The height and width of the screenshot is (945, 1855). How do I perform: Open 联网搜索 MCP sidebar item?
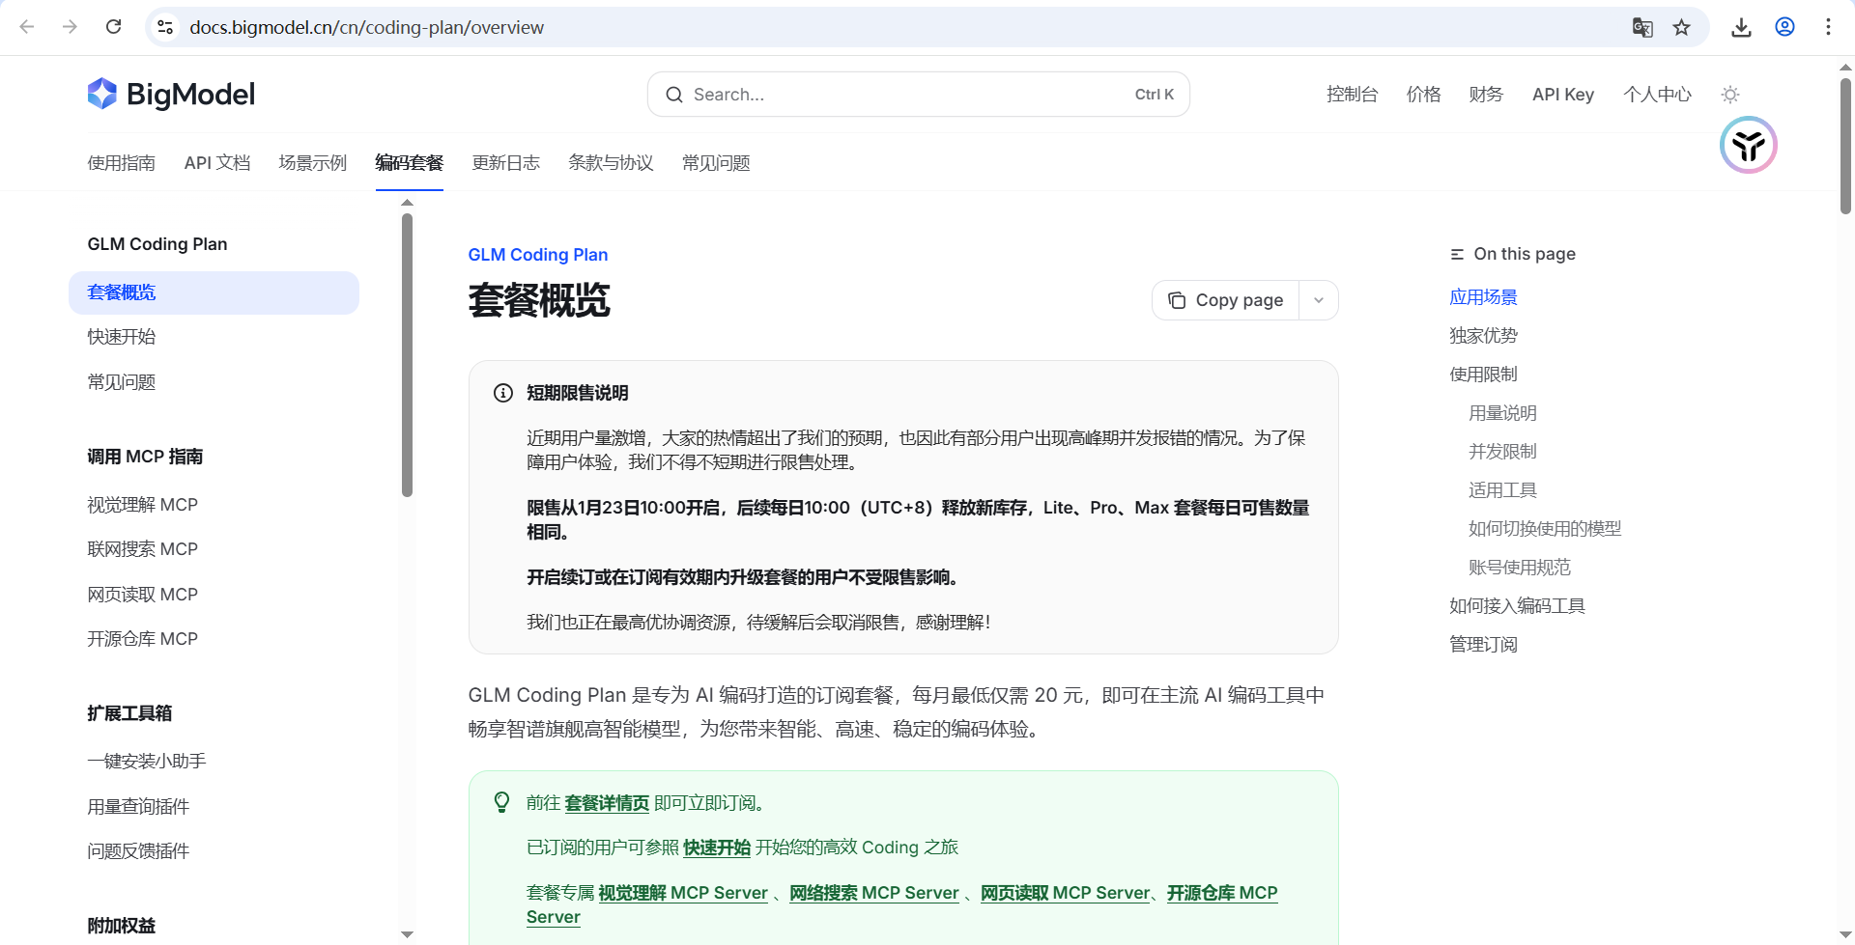click(142, 549)
